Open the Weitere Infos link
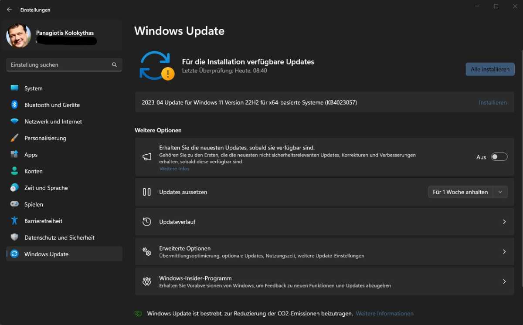Viewport: 523px width, 325px height. (174, 169)
